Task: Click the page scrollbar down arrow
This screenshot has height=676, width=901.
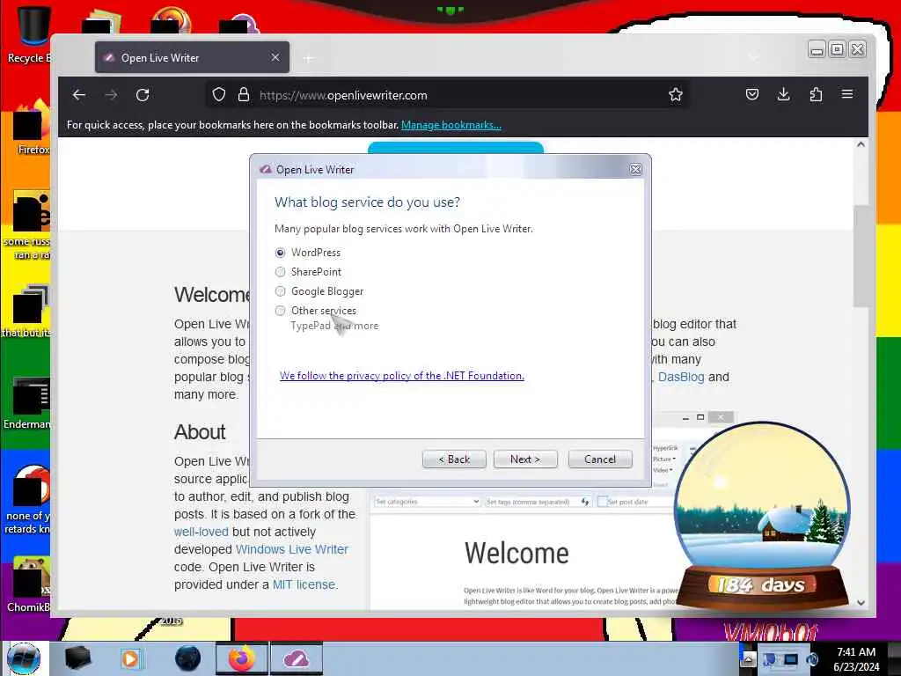Action: tap(861, 603)
